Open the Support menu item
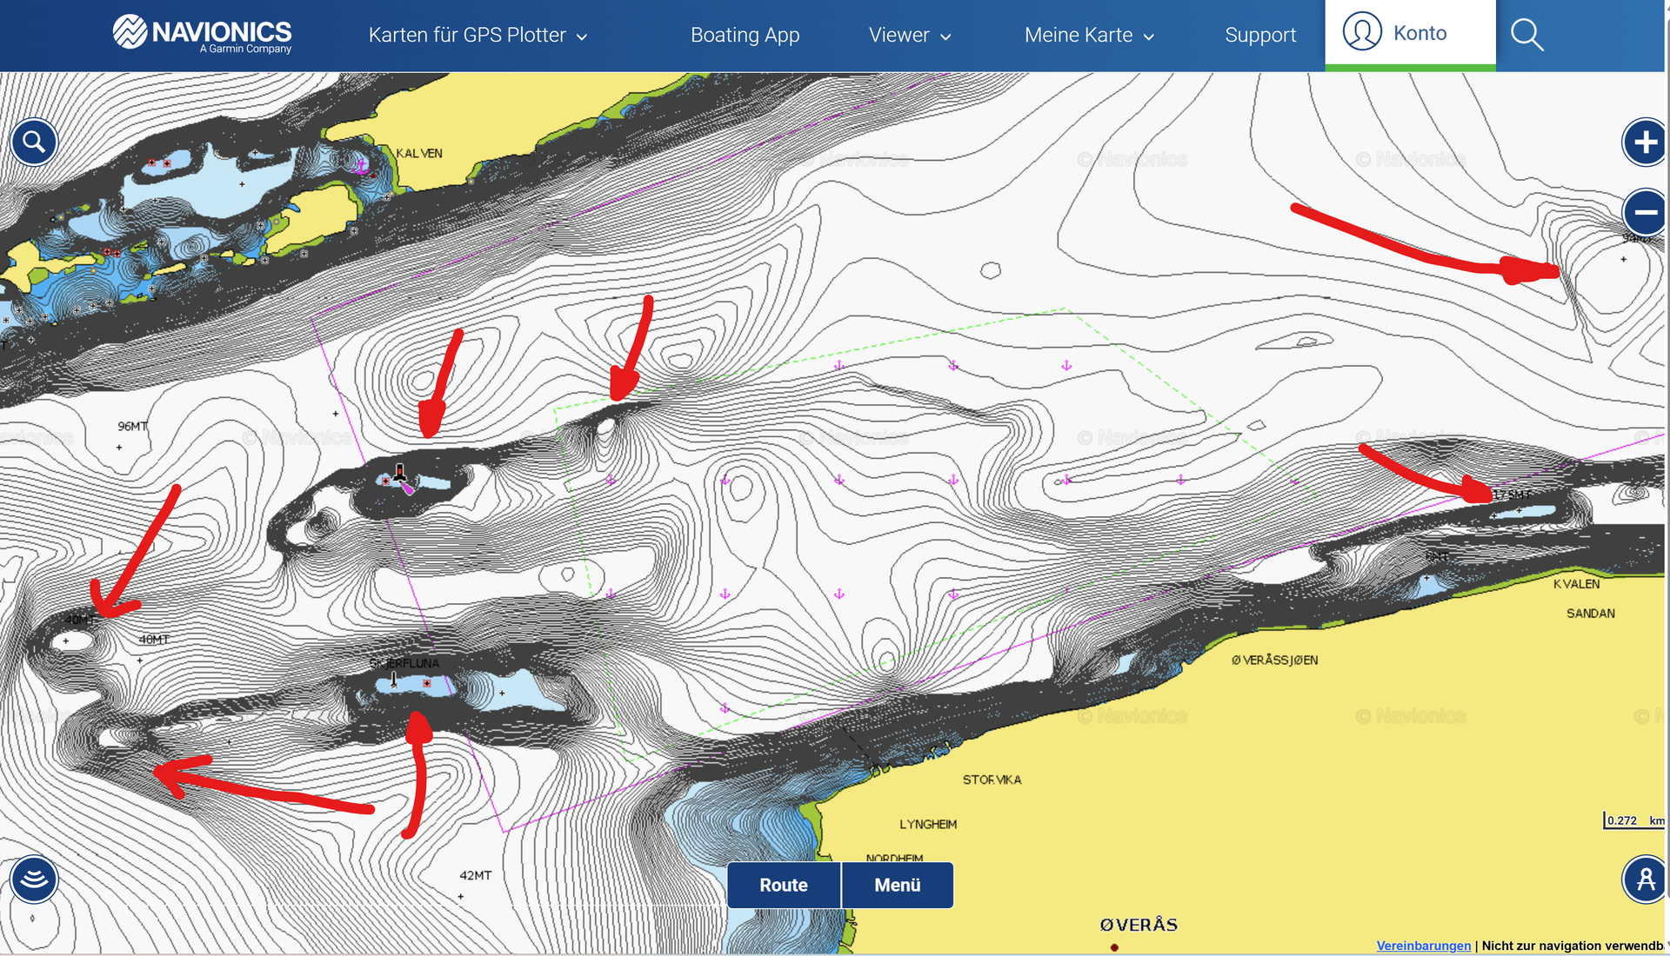 point(1259,36)
